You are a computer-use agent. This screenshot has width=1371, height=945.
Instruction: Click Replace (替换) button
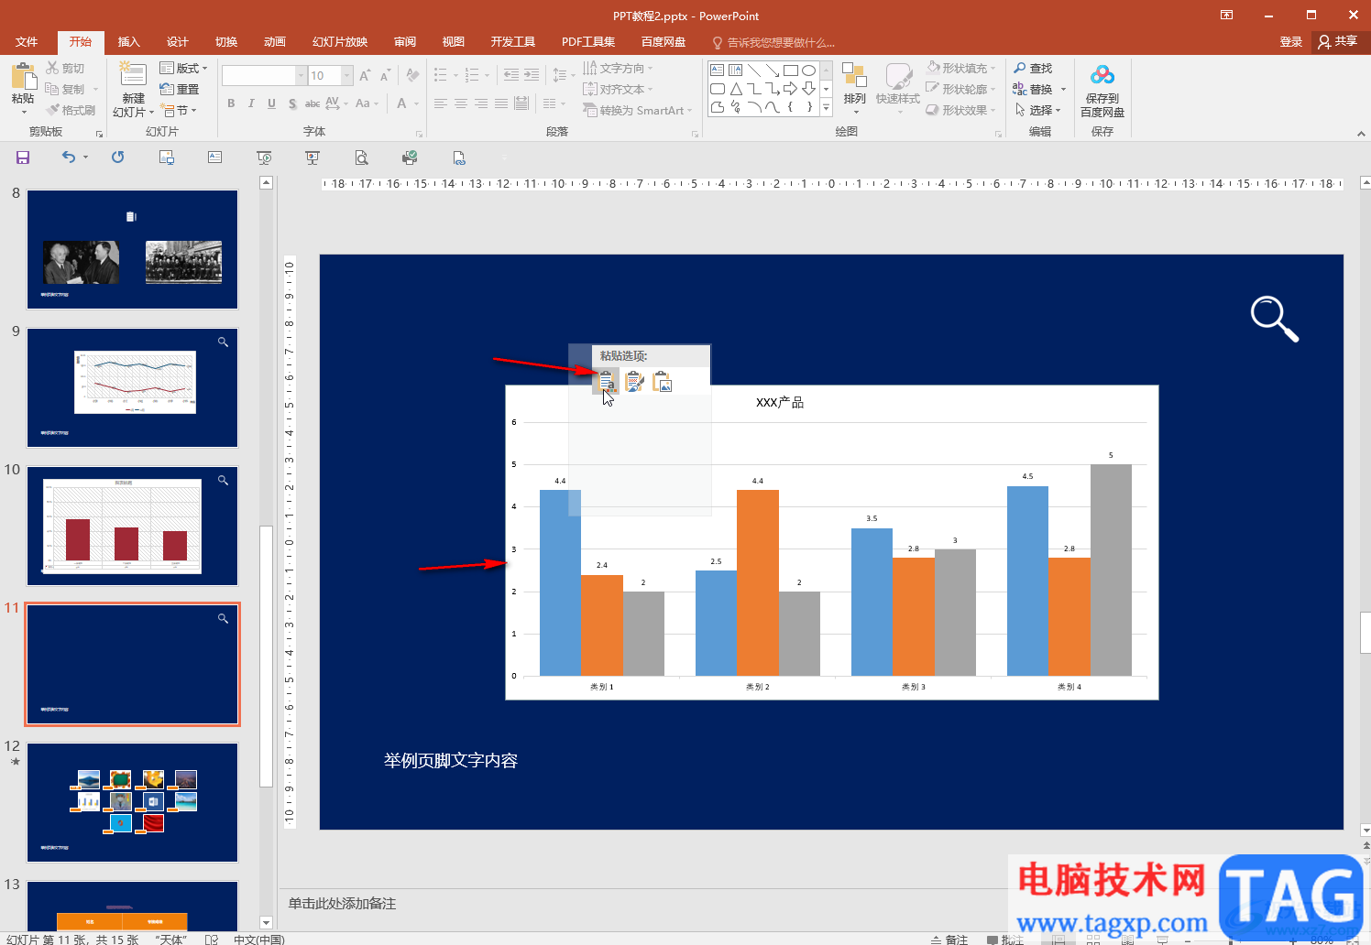pyautogui.click(x=1033, y=90)
